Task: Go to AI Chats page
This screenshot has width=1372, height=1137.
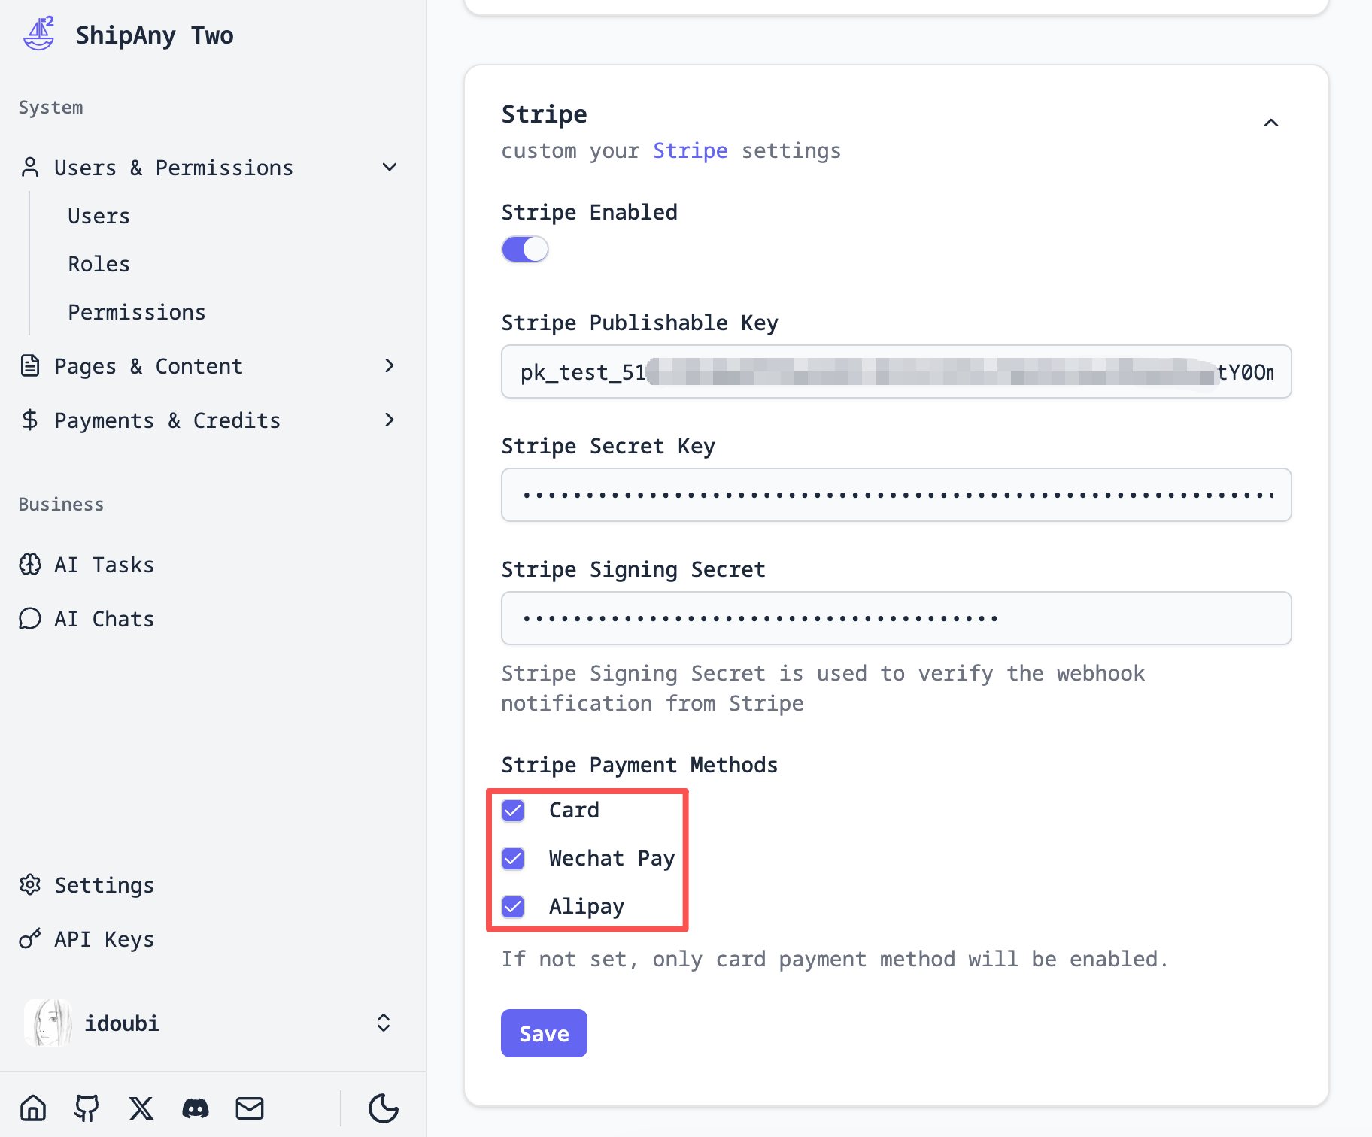Action: (104, 619)
